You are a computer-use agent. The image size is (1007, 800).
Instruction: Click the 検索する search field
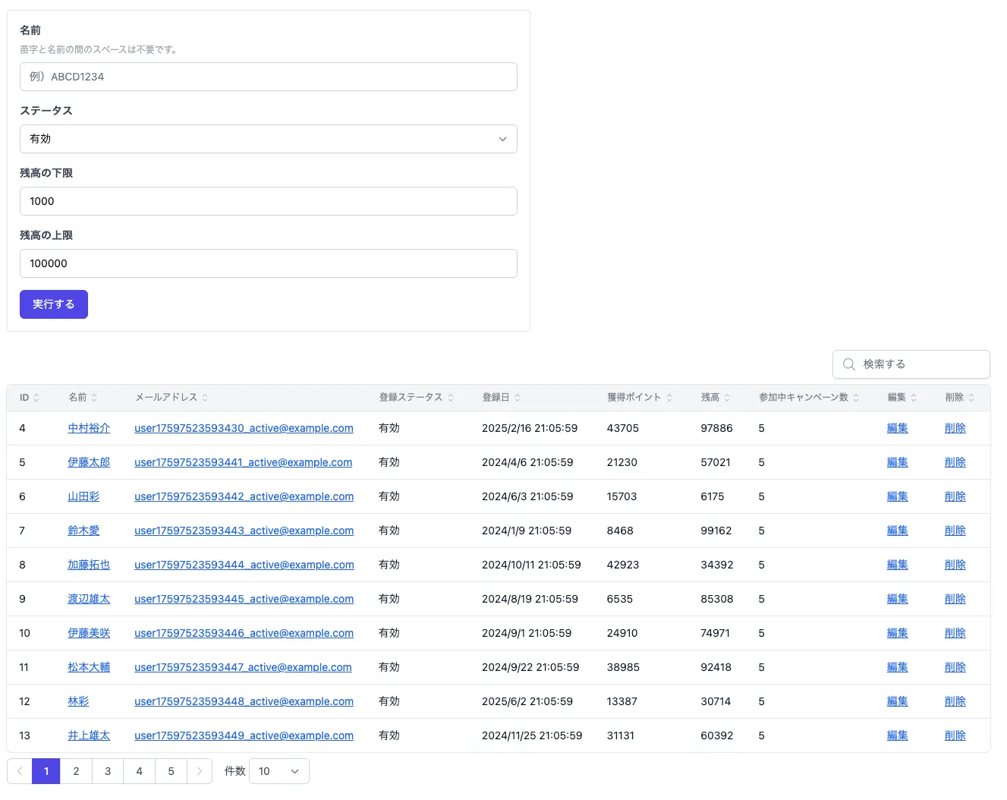(x=911, y=364)
